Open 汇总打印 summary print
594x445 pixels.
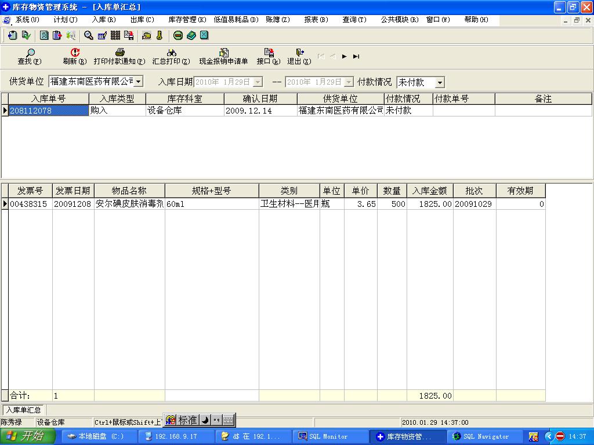coord(171,56)
